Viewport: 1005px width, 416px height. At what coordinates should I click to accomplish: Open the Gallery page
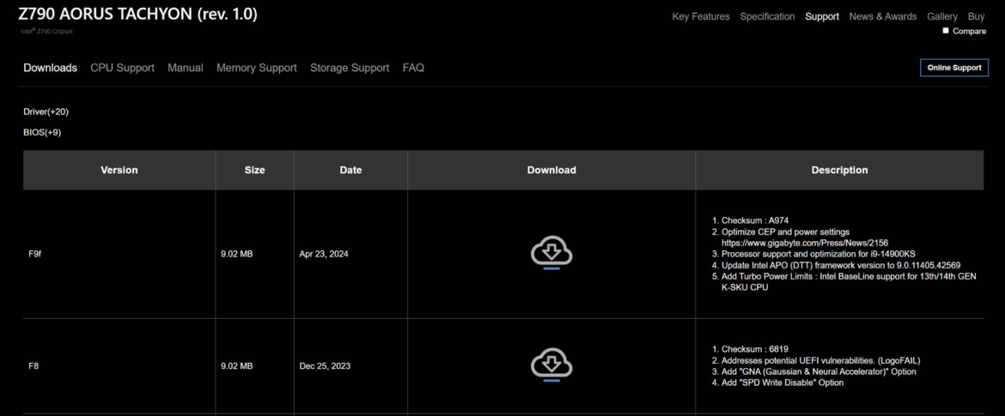[x=942, y=16]
